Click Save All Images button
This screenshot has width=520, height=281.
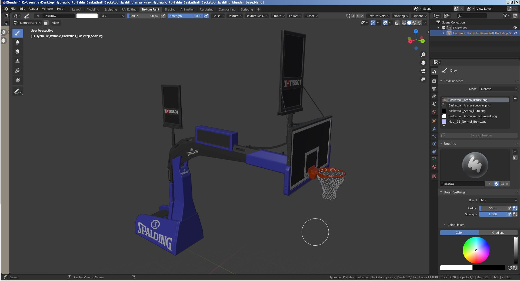pos(479,135)
